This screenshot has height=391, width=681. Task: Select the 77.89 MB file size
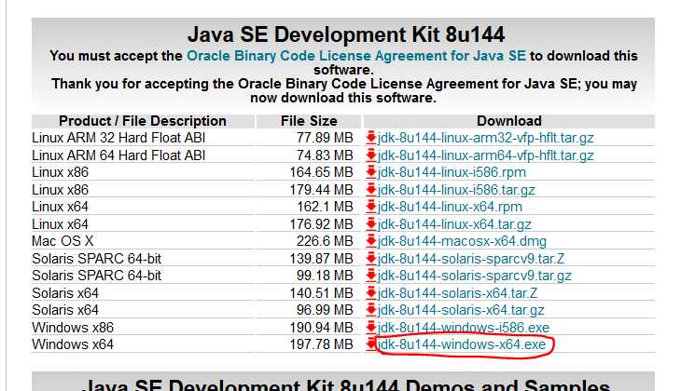coord(325,138)
